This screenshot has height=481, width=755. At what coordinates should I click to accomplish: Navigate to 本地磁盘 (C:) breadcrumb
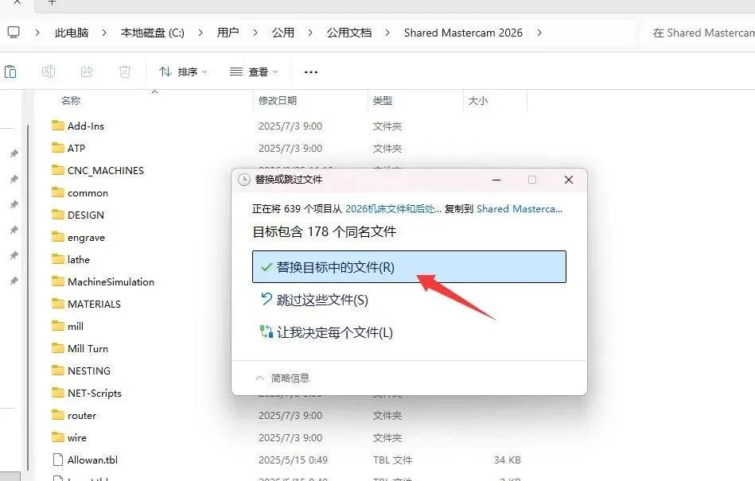point(152,33)
